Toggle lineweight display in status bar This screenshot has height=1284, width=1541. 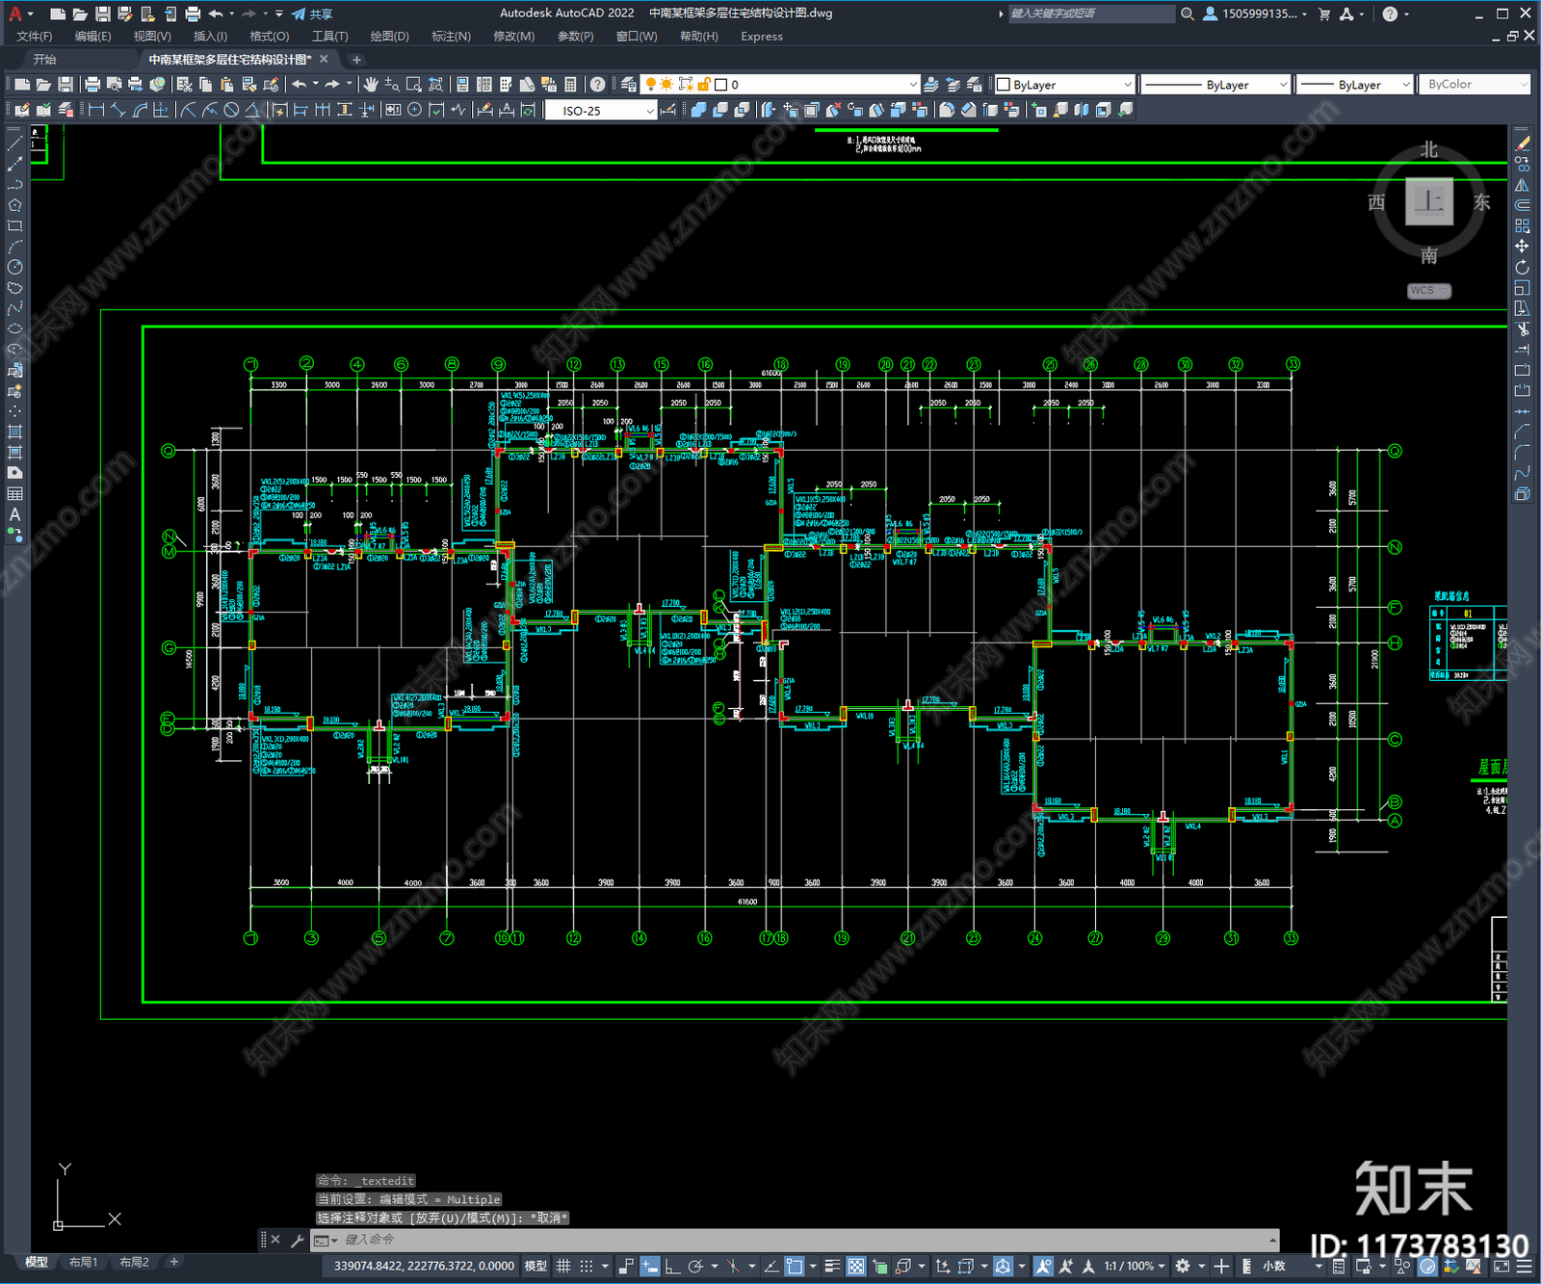[x=833, y=1266]
